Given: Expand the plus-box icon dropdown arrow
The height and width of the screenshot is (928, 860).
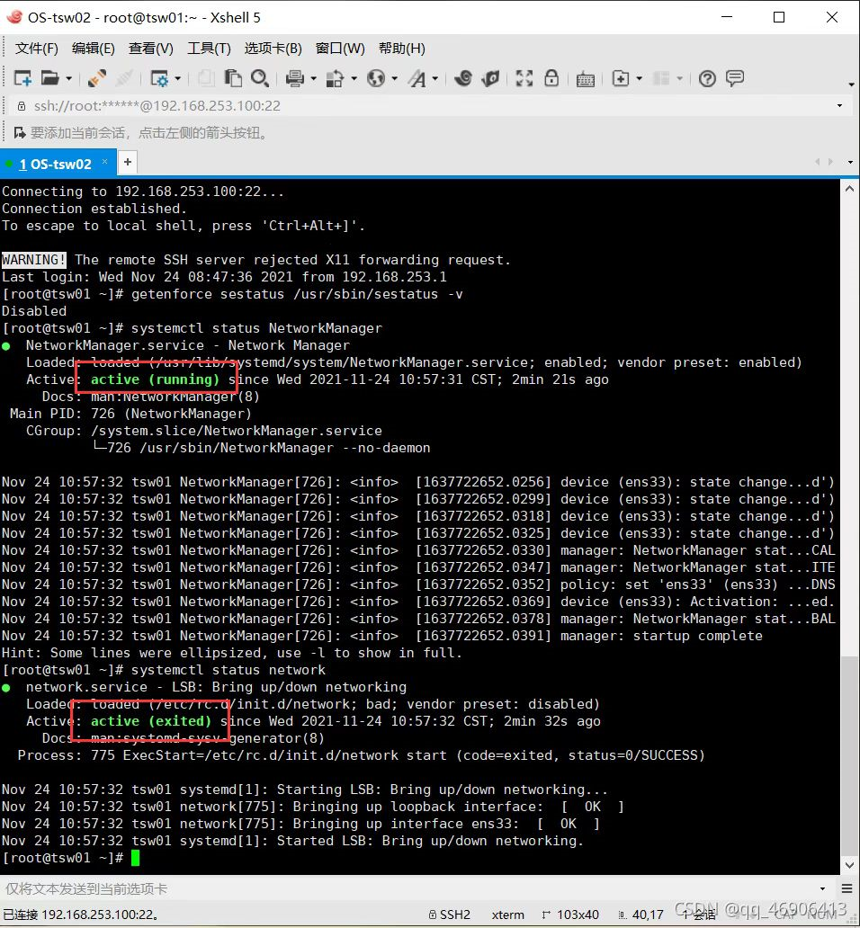Looking at the screenshot, I should coord(639,79).
